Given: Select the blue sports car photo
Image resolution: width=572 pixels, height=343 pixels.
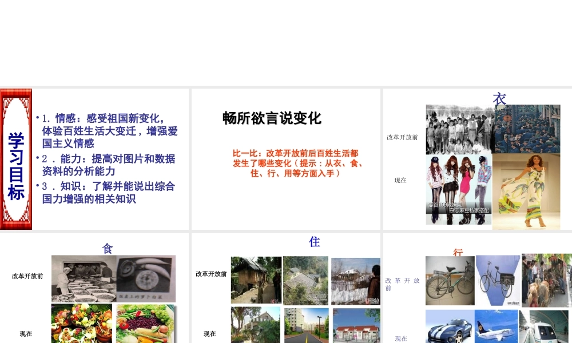Looking at the screenshot, I should tap(450, 326).
